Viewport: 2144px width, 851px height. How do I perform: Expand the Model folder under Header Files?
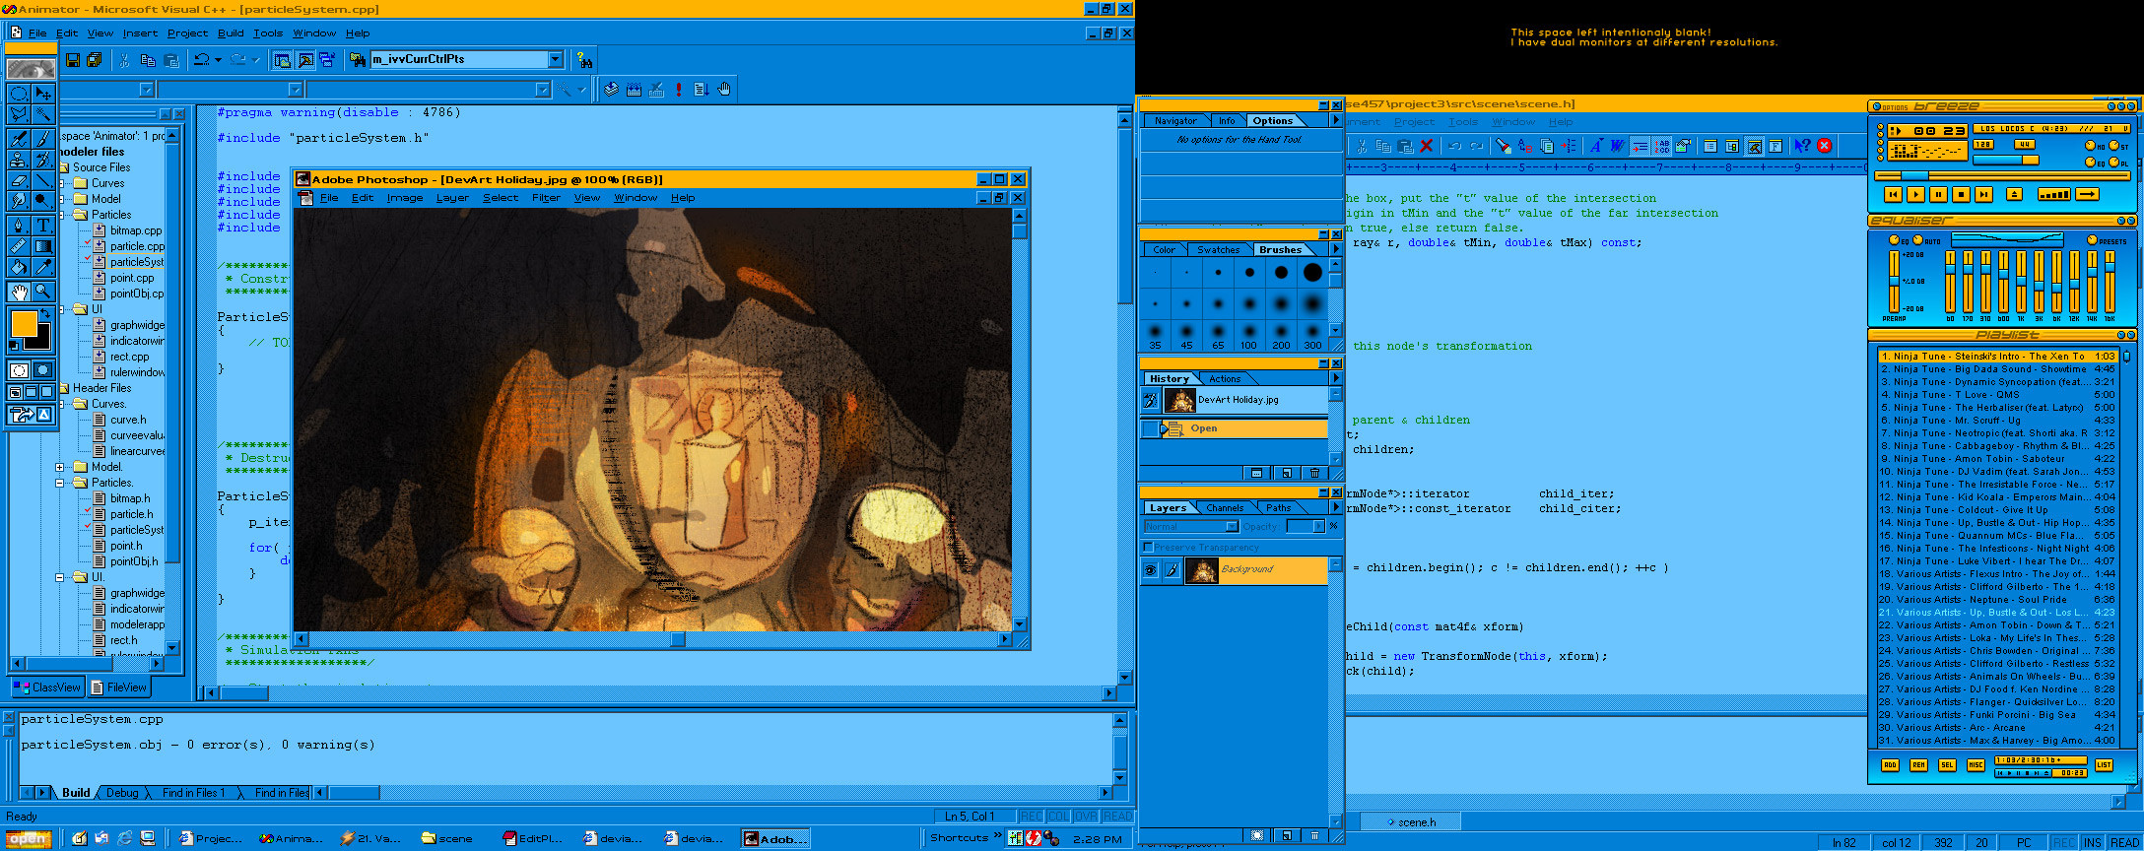pyautogui.click(x=60, y=467)
